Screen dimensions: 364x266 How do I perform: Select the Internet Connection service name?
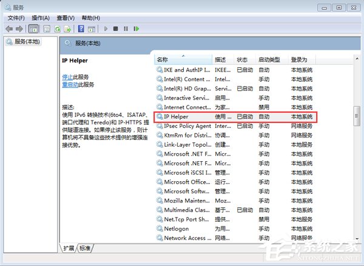pyautogui.click(x=187, y=107)
